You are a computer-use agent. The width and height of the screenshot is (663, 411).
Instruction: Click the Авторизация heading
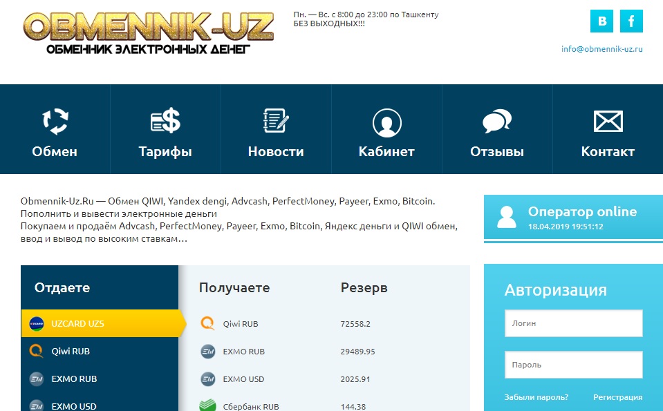[556, 290]
